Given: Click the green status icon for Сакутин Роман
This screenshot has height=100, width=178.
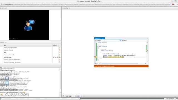Looking at the screenshot, I should point(54,57).
